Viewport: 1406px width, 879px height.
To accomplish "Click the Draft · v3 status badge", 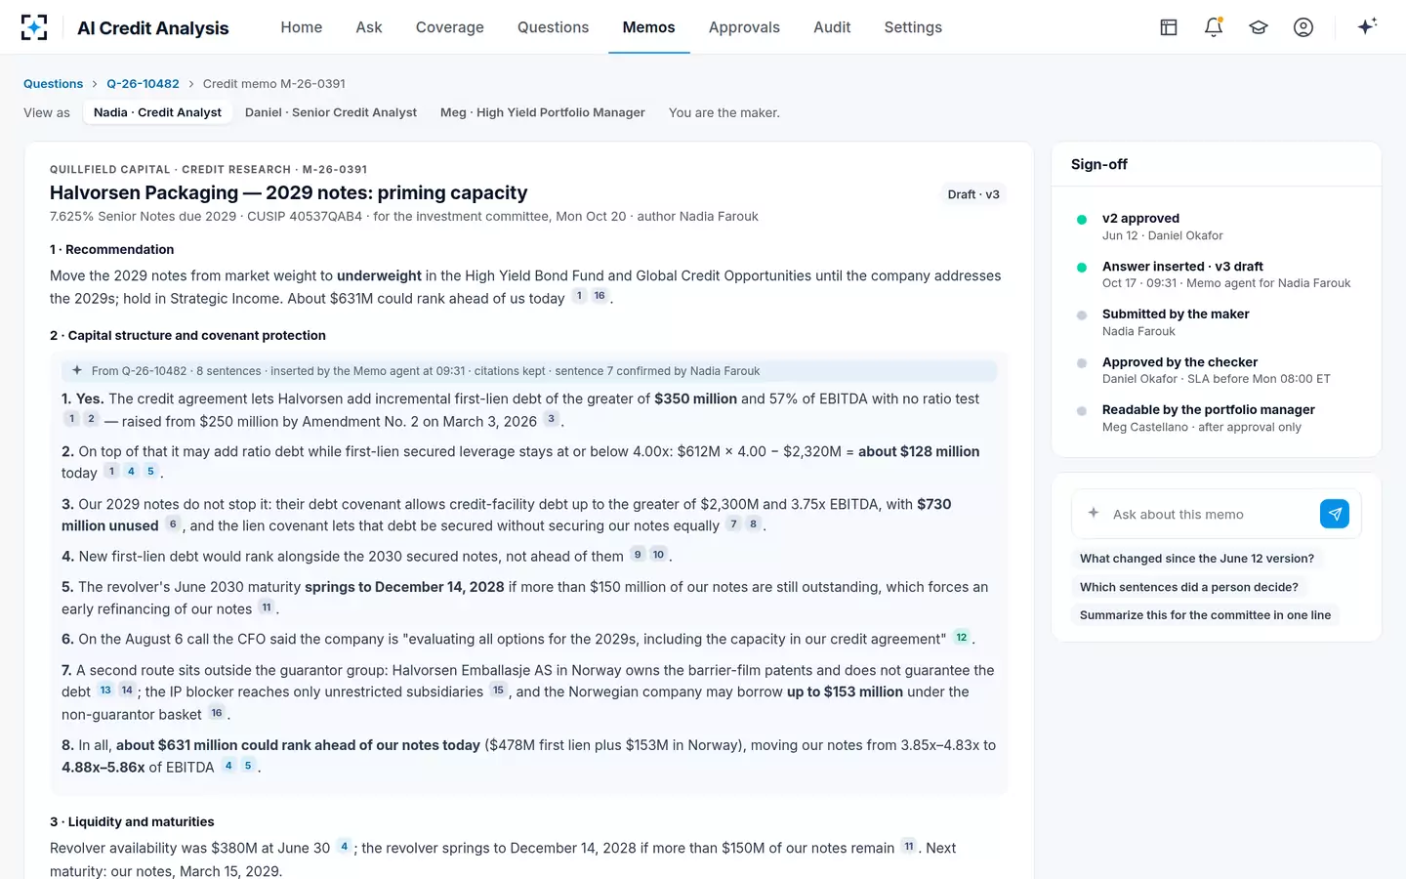I will tap(973, 194).
